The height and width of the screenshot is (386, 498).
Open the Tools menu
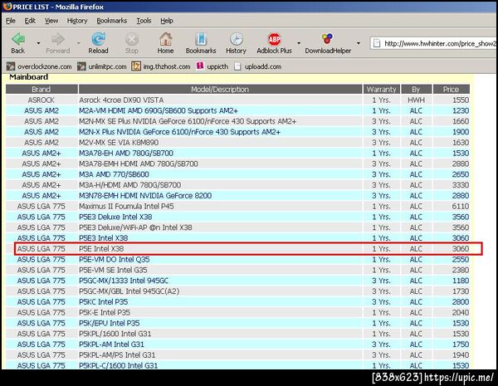144,21
